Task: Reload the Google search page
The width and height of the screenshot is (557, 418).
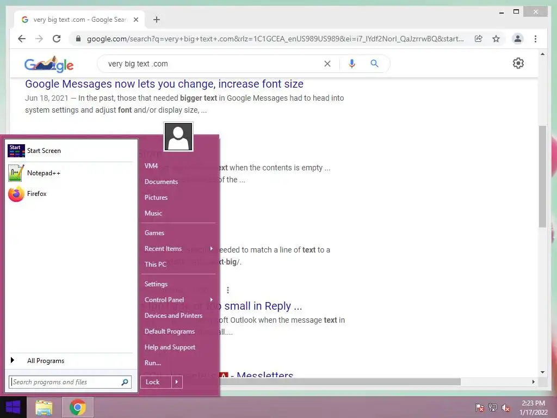Action: (x=57, y=39)
